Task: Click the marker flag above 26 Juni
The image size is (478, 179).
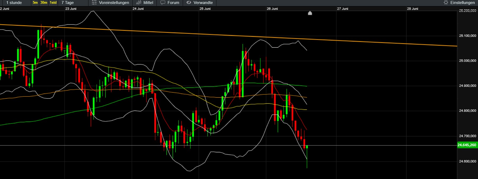Action: point(310,13)
